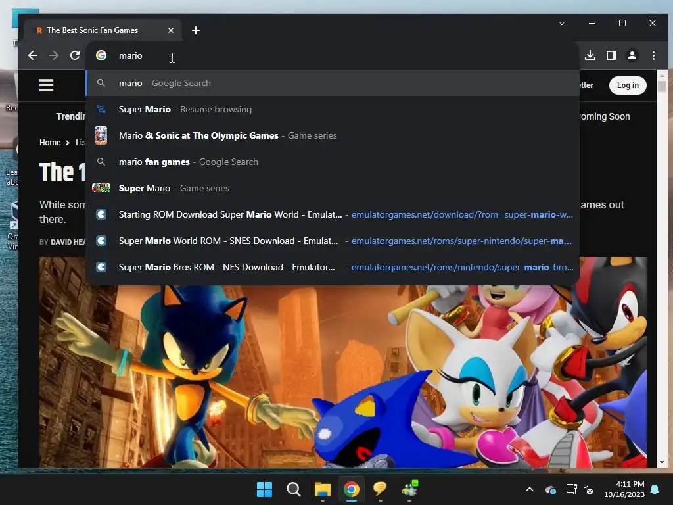This screenshot has width=673, height=505.
Task: Click the Log in button
Action: coord(628,85)
